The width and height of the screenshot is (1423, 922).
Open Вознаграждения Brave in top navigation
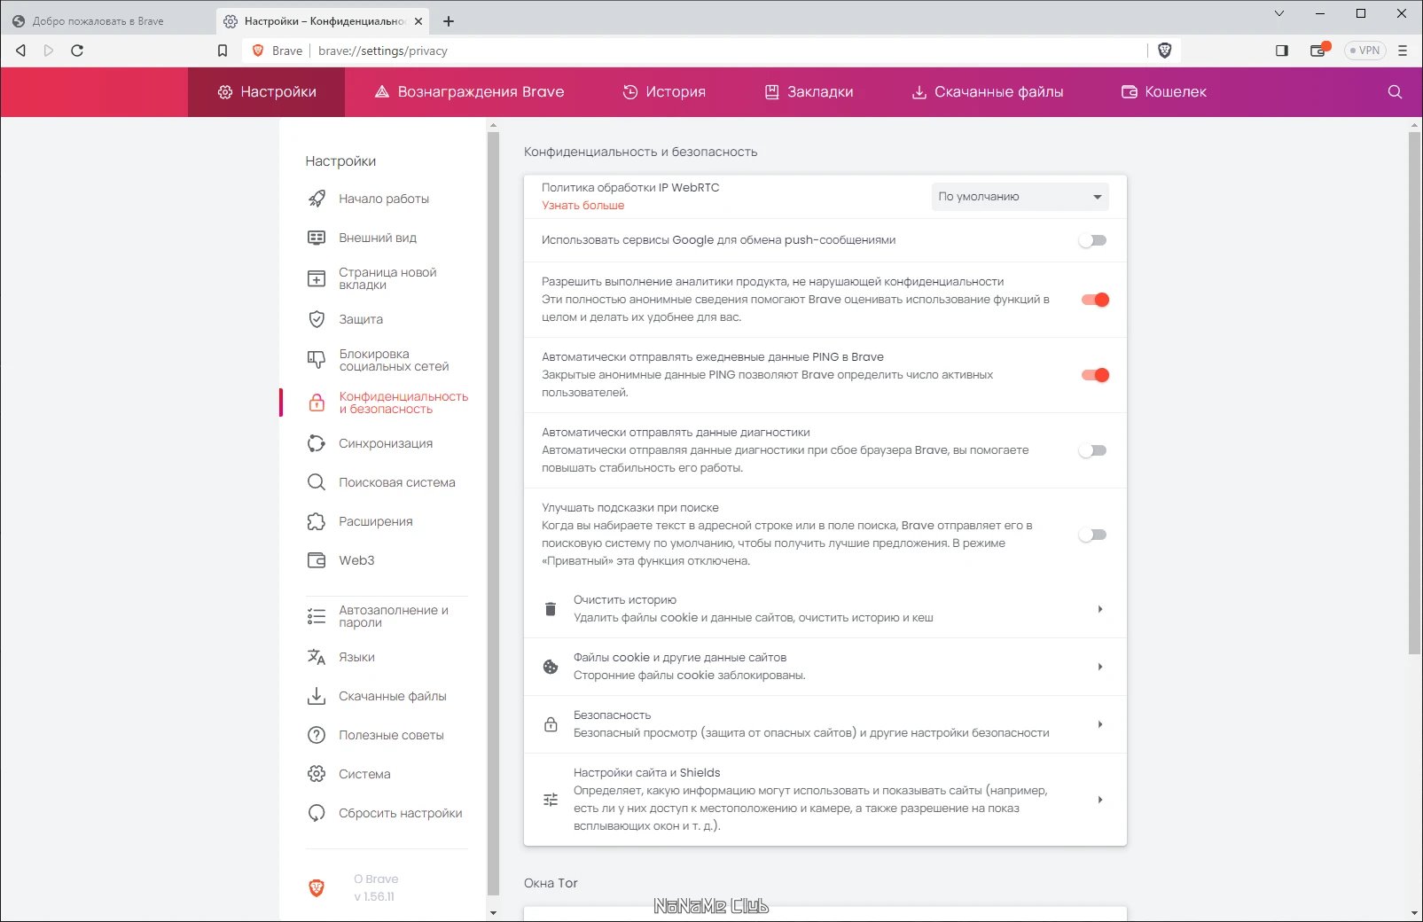[x=469, y=92]
